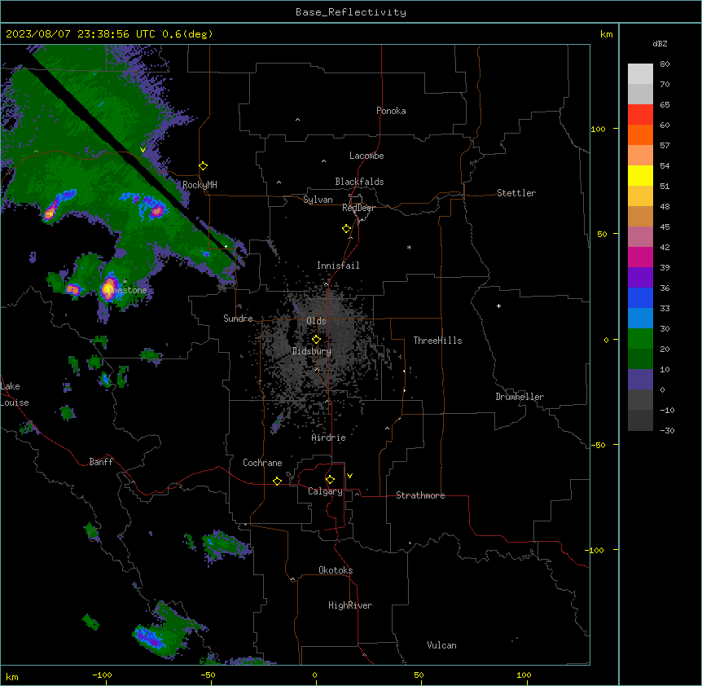Click the Sundre label
This screenshot has height=686, width=702.
point(238,319)
